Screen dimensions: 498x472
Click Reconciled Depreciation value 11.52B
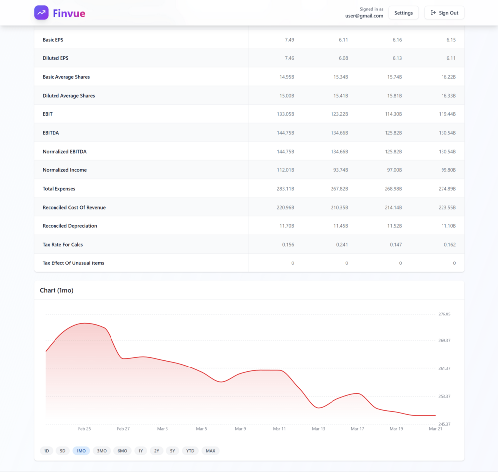pyautogui.click(x=394, y=226)
